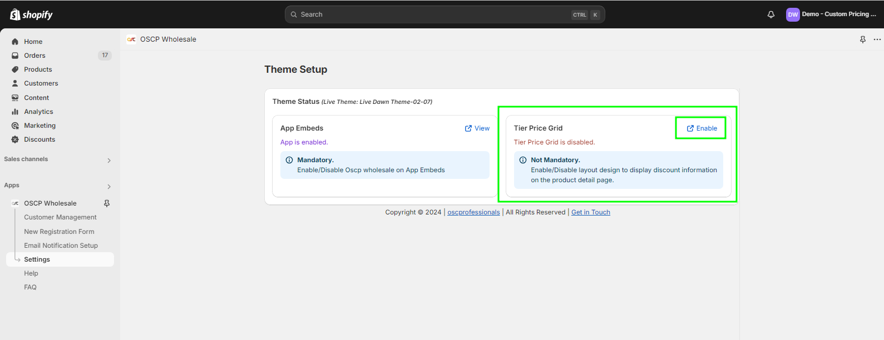Click the OSCP Wholesale logo in the header
This screenshot has height=340, width=884.
tap(131, 39)
